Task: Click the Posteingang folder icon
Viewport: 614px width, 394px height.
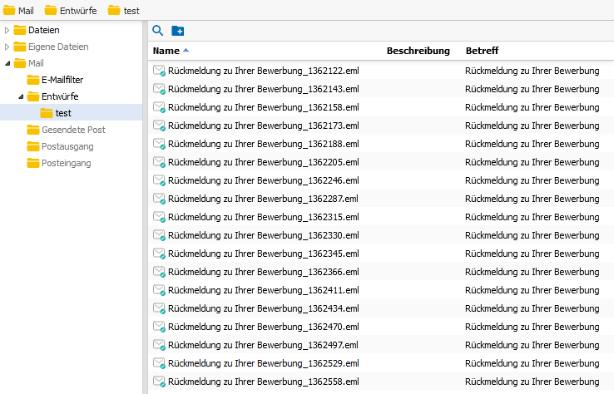Action: pyautogui.click(x=33, y=163)
